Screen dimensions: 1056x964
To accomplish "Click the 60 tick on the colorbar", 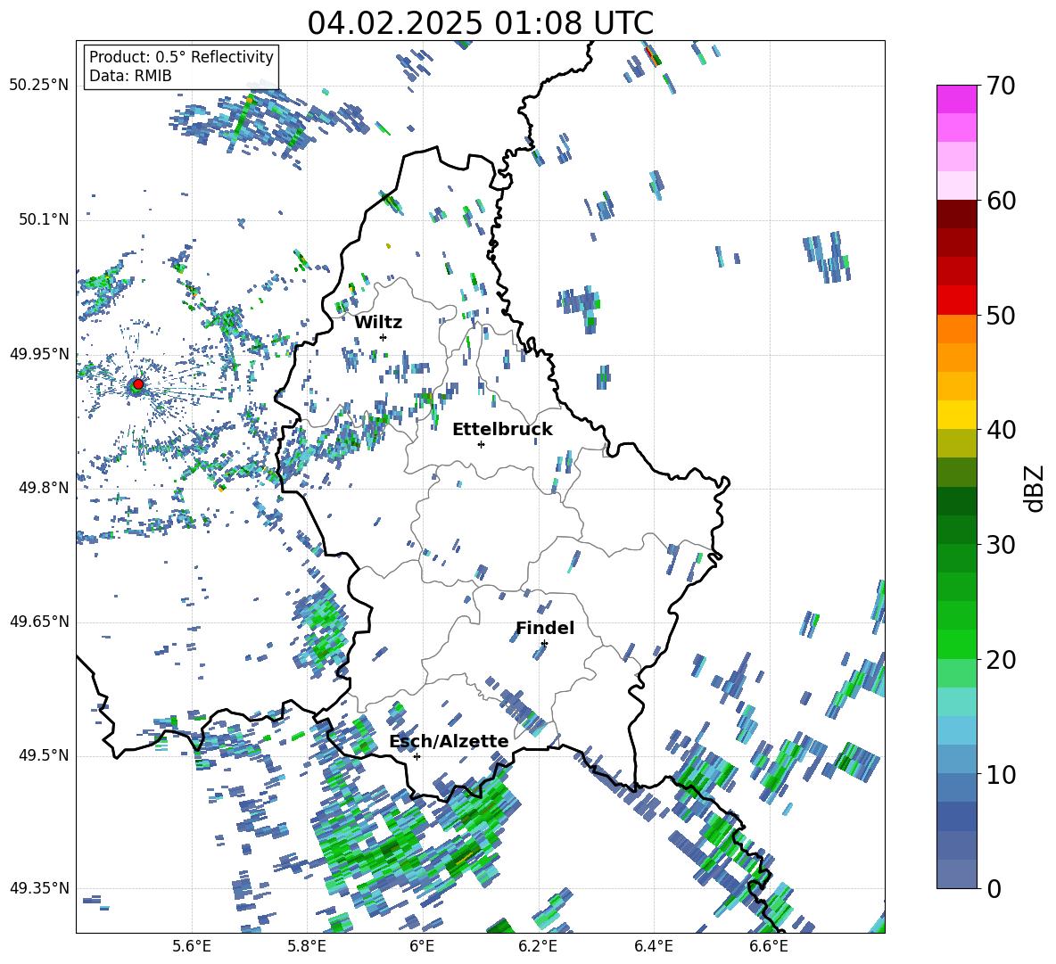I will click(1001, 201).
